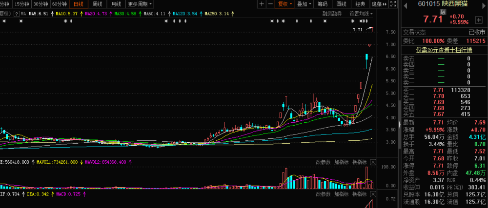Image resolution: width=488 pixels, height=208 pixels.
Task: Click the 换手 turnover value 3.44%
Action: pos(435,144)
